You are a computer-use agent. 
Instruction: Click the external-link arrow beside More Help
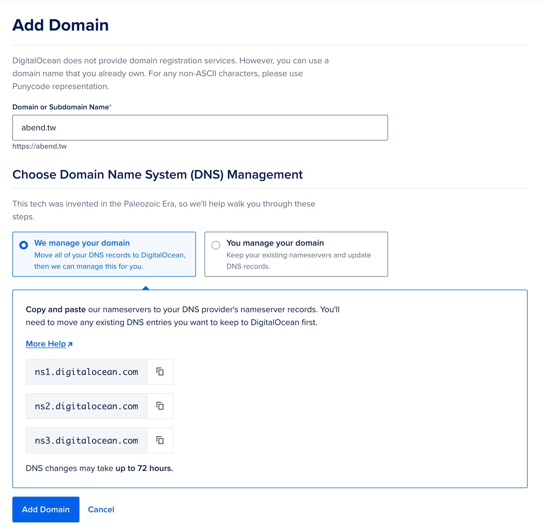point(70,344)
